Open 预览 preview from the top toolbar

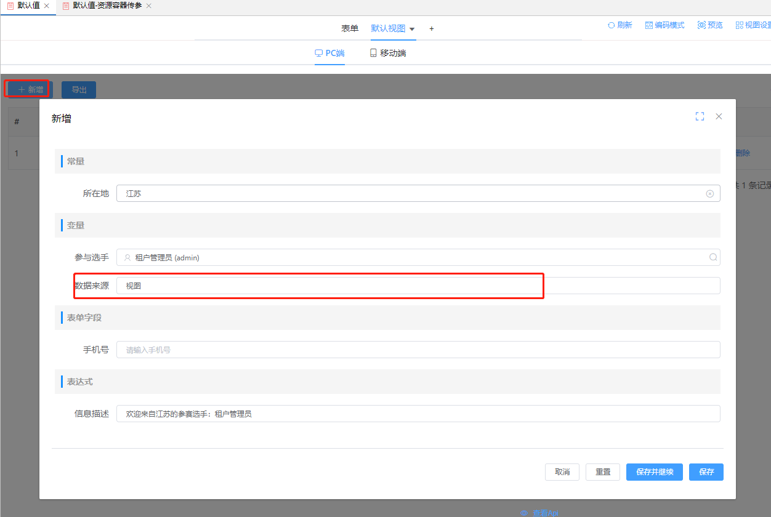coord(710,25)
